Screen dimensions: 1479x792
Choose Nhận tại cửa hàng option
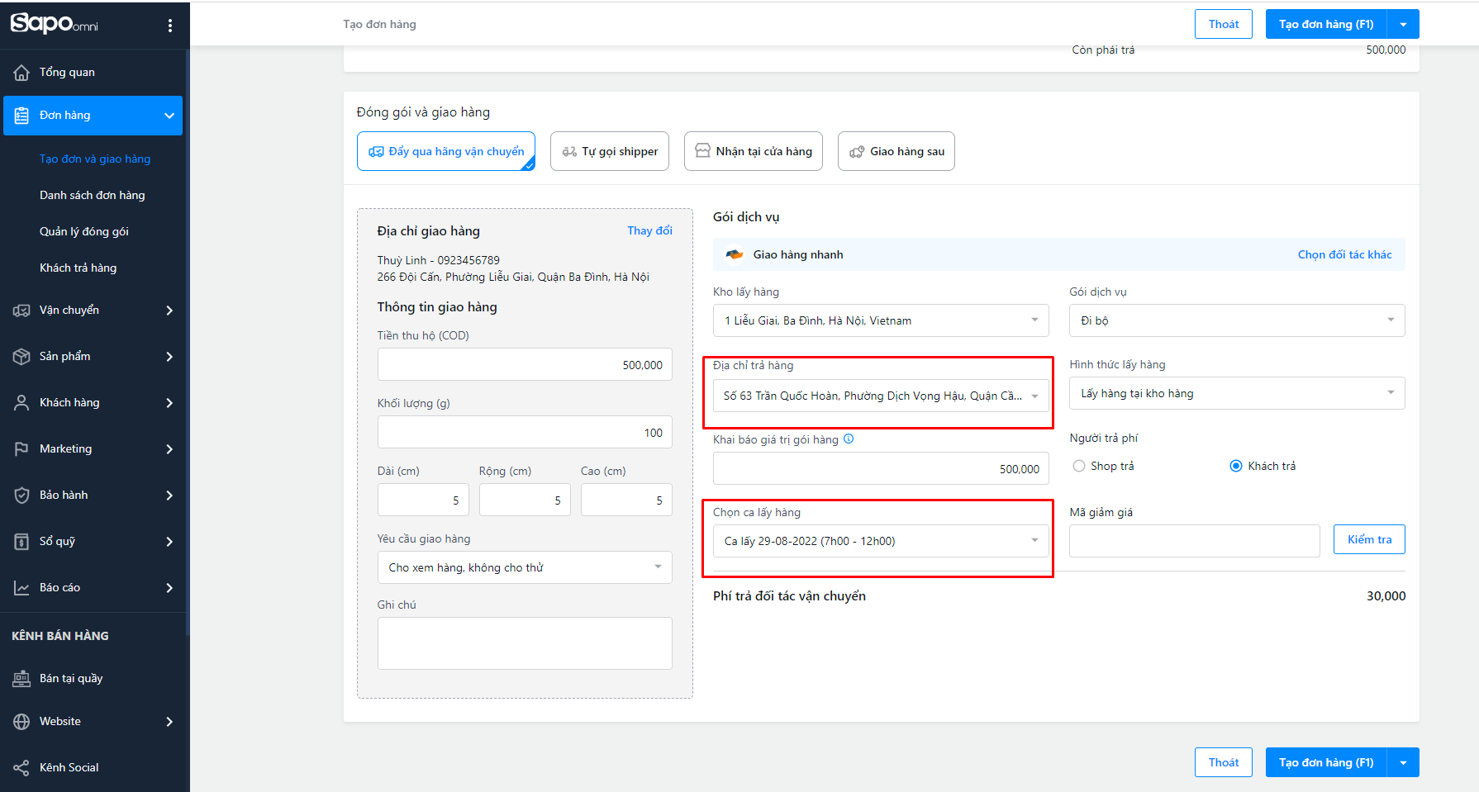pos(754,151)
